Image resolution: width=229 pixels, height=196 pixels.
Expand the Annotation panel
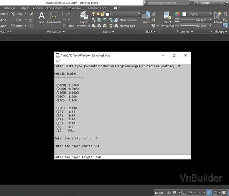56,31
